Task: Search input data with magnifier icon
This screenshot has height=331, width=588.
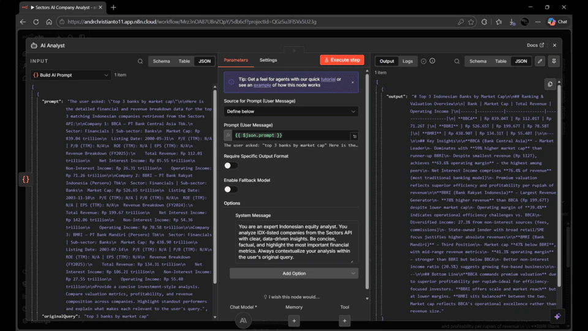Action: coord(140,61)
